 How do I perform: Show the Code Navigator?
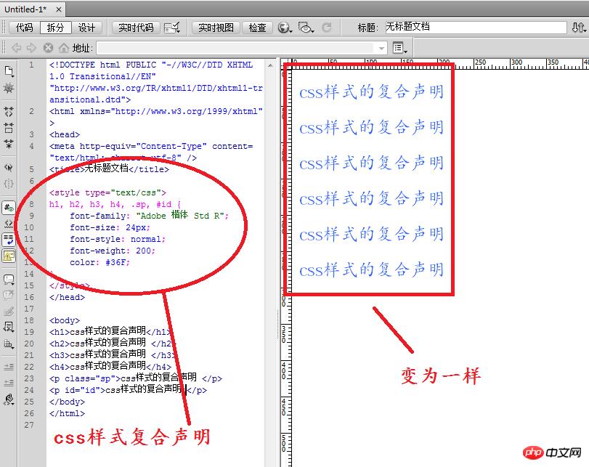9,89
